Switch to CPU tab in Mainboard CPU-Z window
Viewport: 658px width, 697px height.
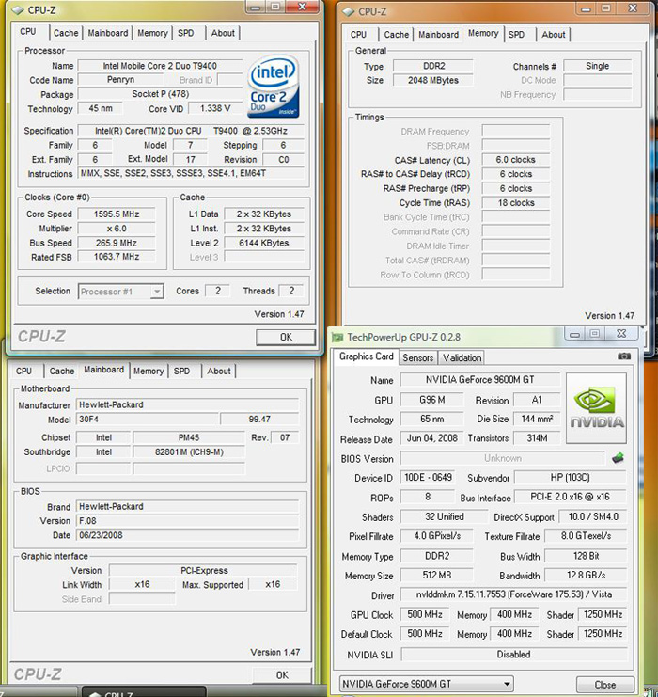[24, 372]
